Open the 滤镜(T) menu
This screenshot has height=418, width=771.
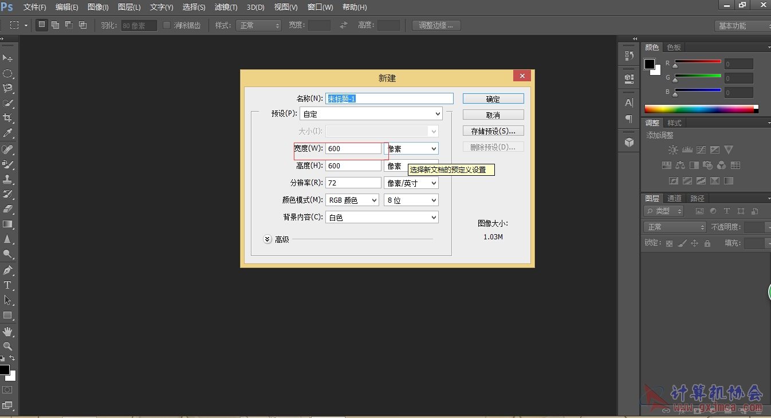pos(226,7)
